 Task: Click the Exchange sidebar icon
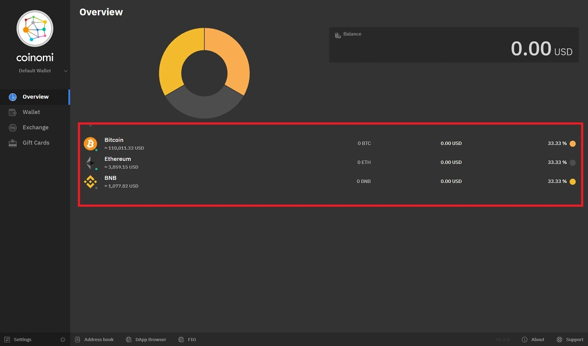pos(13,128)
